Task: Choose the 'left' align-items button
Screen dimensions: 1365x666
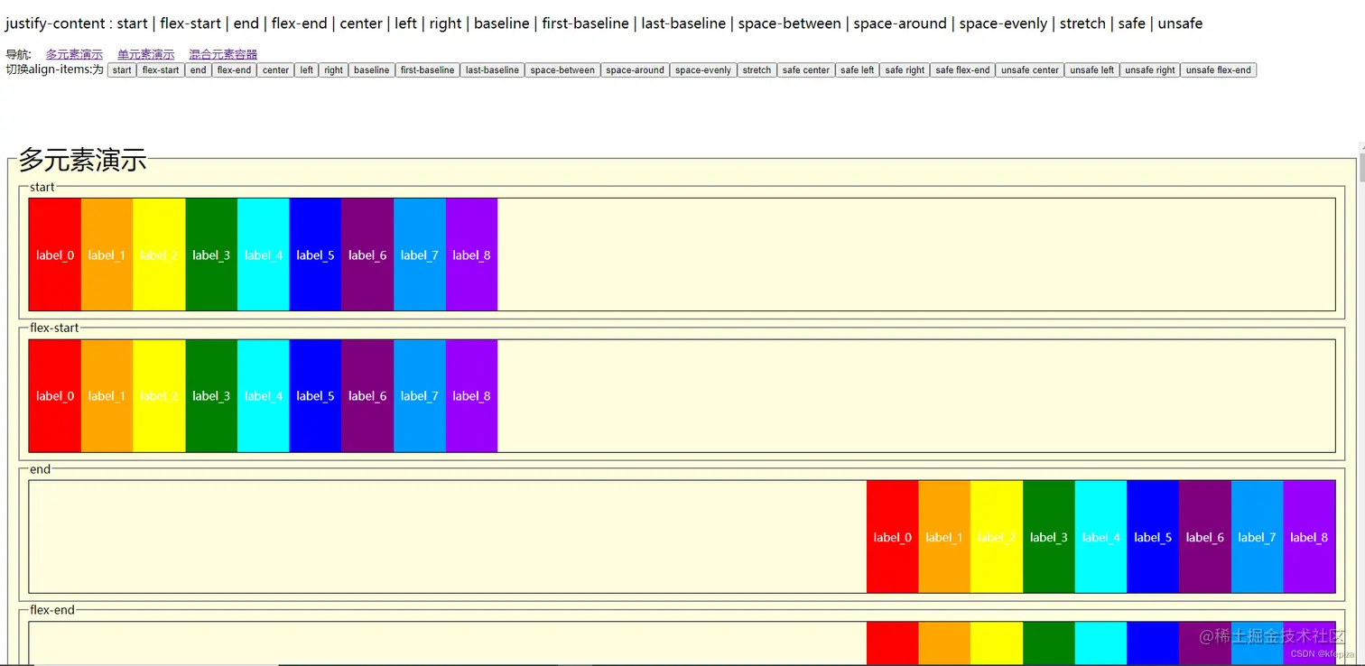Action: point(306,69)
